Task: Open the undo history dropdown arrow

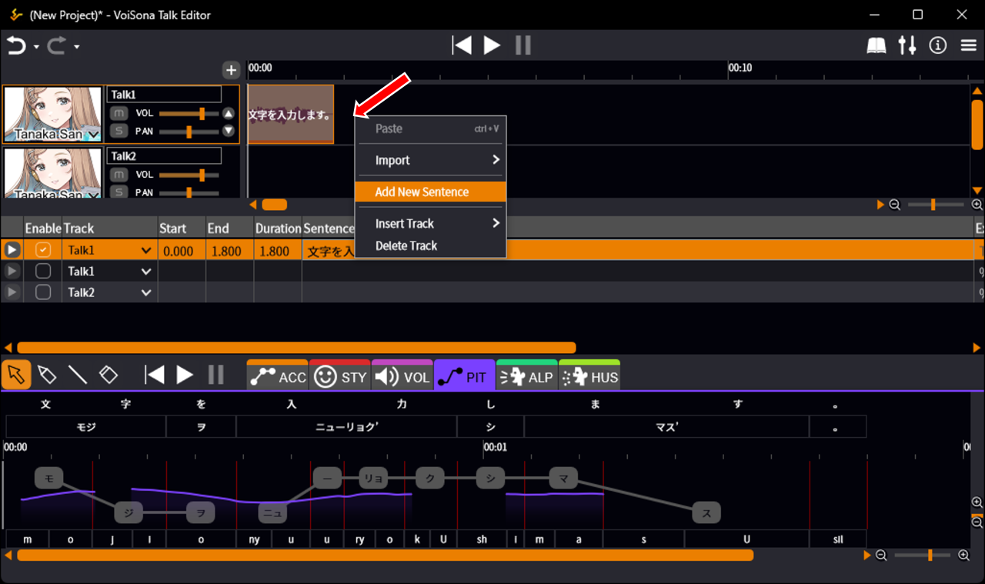Action: point(36,47)
